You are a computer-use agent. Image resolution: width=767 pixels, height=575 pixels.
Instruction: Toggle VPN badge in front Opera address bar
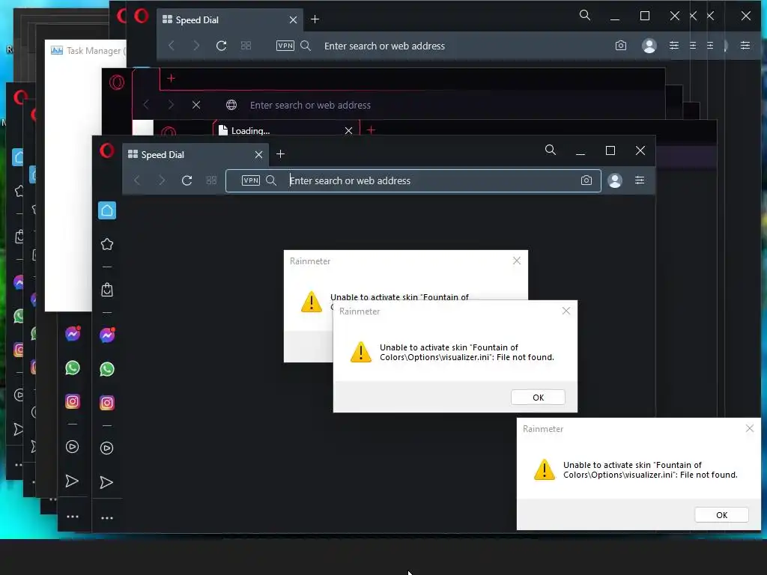pos(251,180)
